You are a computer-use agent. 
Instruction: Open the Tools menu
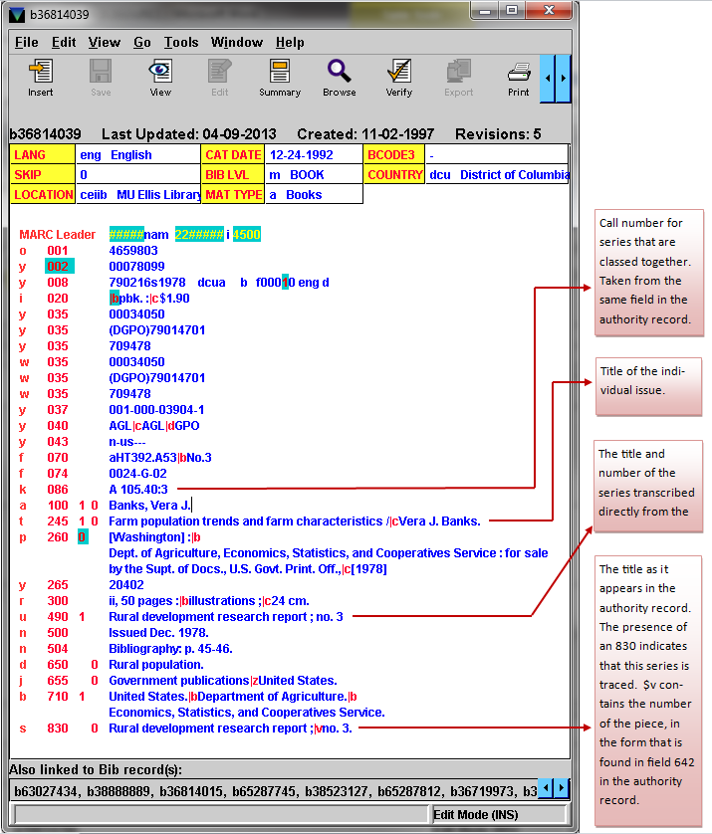click(x=181, y=43)
